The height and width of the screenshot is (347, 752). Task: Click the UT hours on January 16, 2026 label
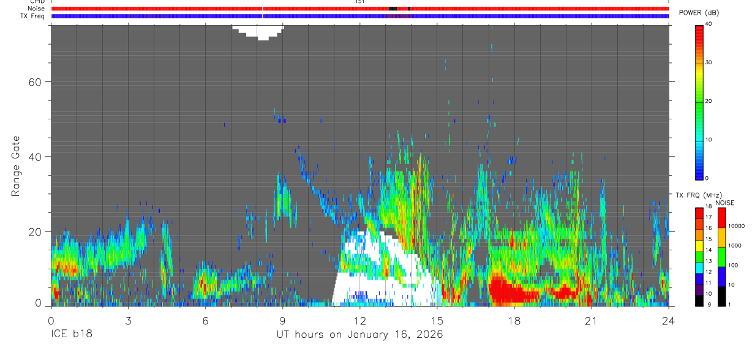click(x=359, y=335)
